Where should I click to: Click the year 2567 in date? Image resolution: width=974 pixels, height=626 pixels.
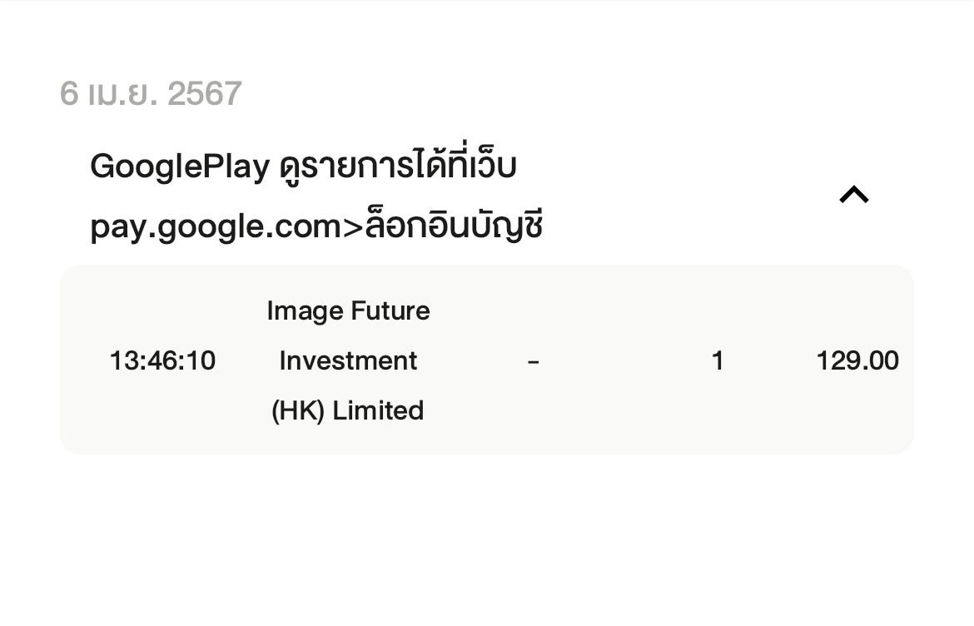pos(204,94)
